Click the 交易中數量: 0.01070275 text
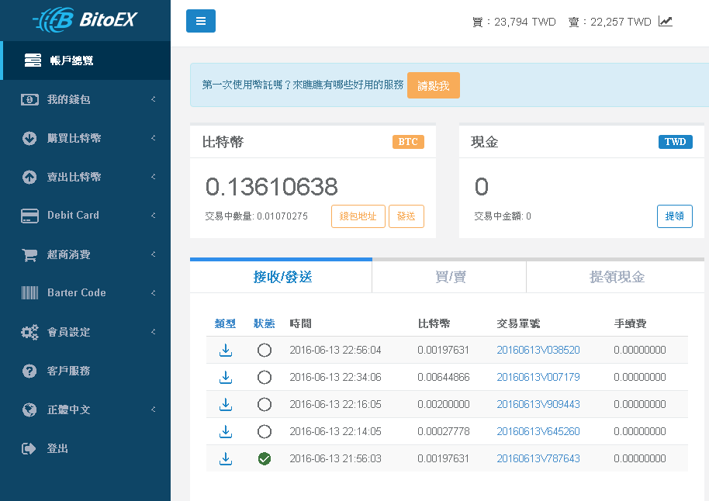 [x=257, y=216]
